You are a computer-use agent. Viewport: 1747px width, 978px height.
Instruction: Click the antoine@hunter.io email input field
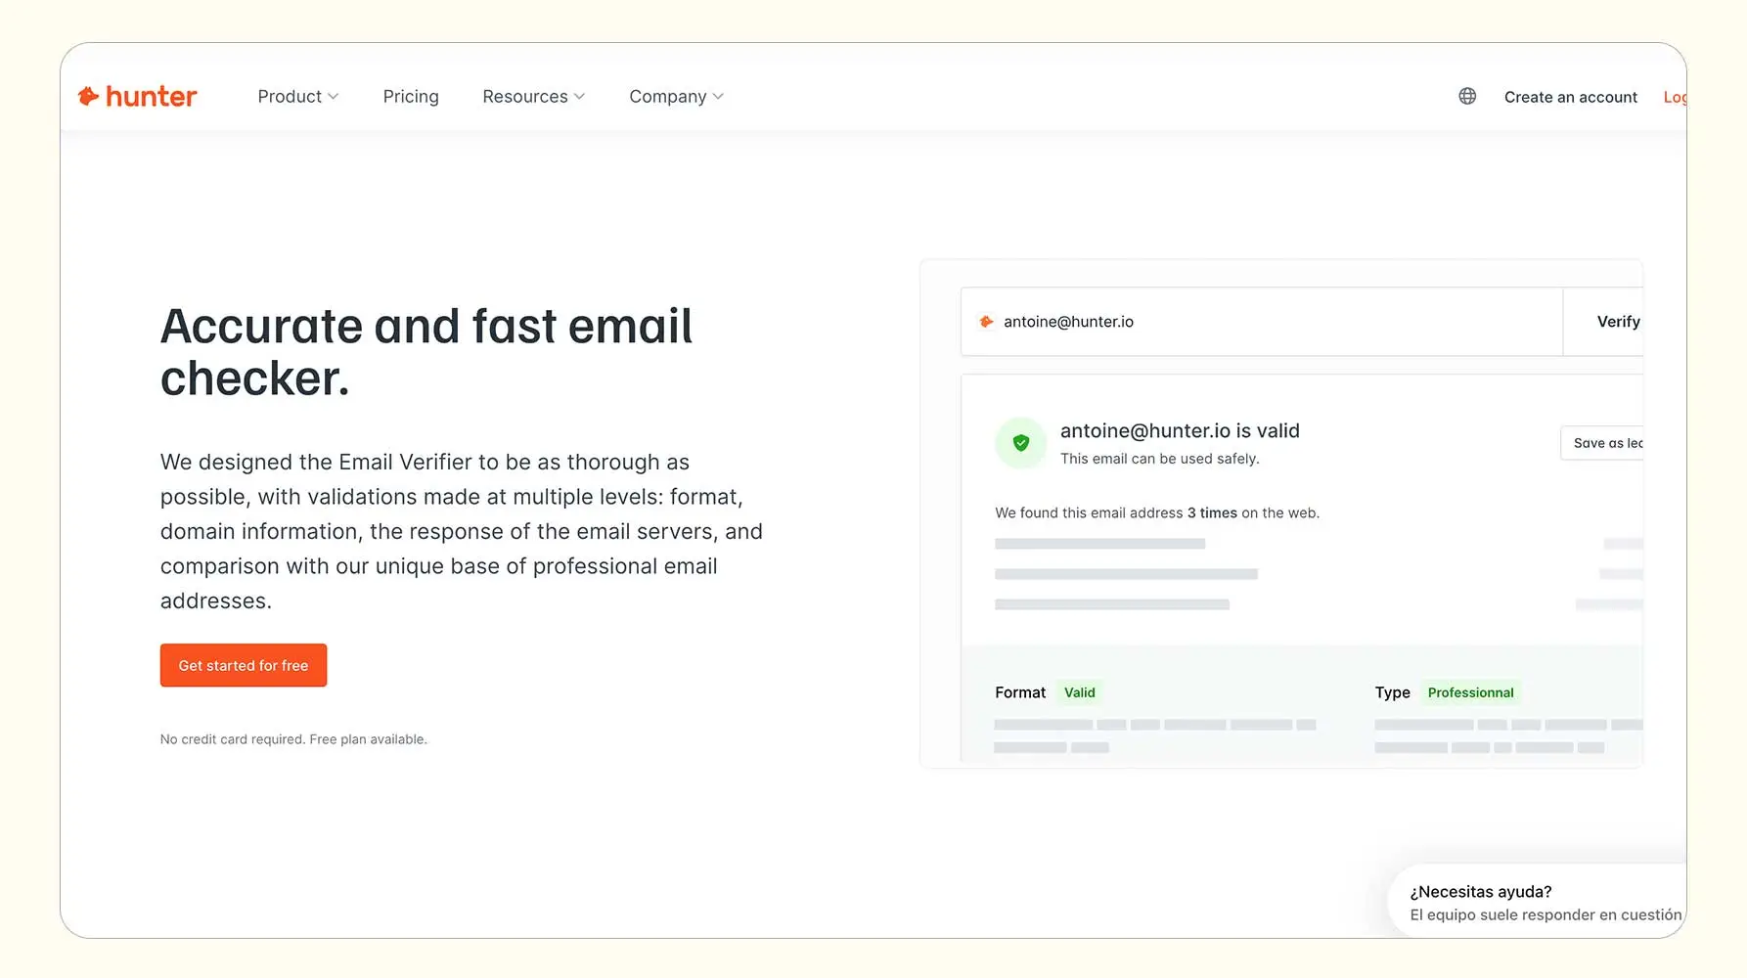click(1262, 322)
